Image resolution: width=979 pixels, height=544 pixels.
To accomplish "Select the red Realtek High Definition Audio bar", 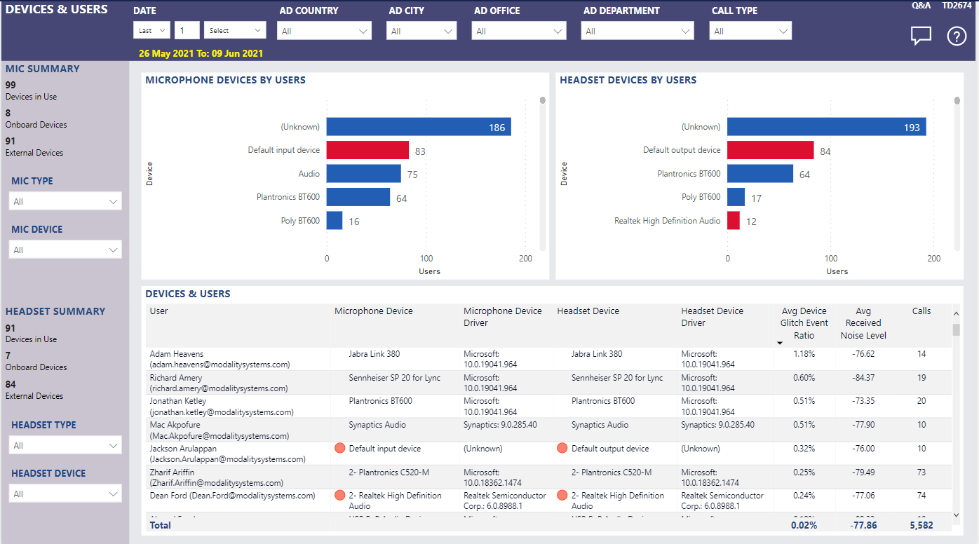I will pos(734,221).
